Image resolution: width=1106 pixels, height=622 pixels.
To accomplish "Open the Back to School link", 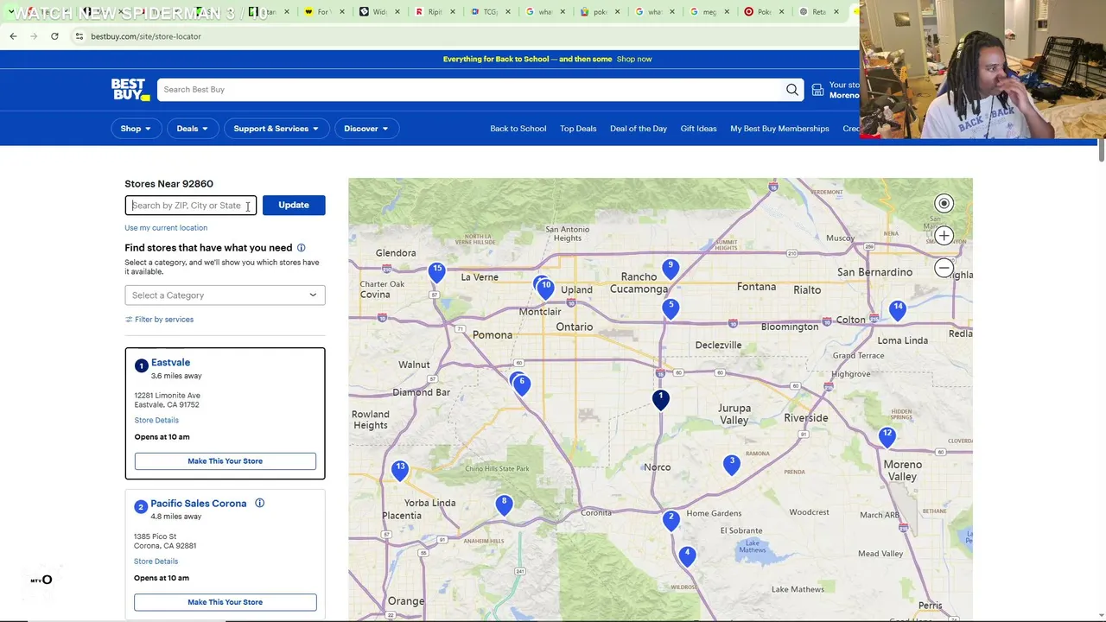I will (518, 129).
